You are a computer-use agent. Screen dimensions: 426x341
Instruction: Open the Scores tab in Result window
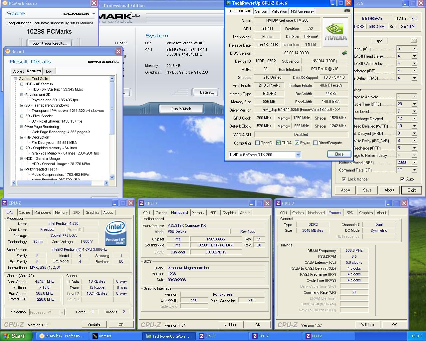tap(18, 71)
